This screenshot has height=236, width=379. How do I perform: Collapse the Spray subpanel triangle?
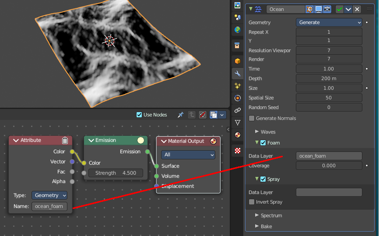click(257, 179)
